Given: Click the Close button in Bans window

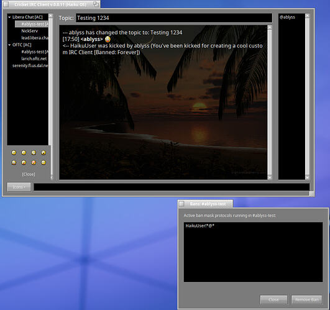Looking at the screenshot, I should pyautogui.click(x=273, y=299).
